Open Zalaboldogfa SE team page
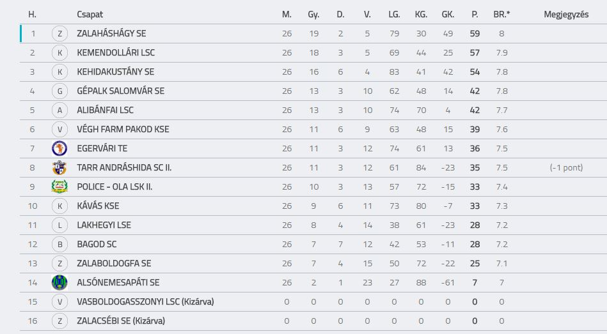607x334 pixels. 114,263
